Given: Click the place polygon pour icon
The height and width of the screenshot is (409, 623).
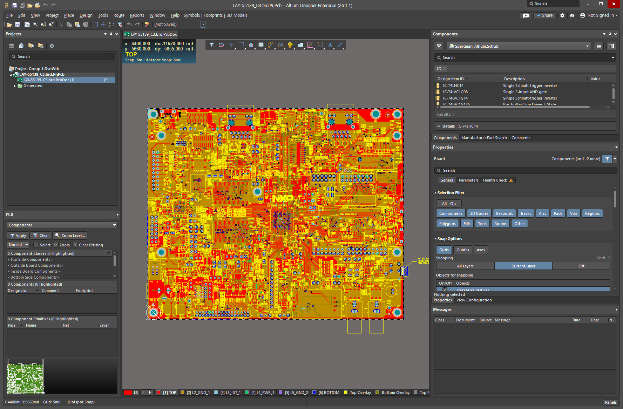Looking at the screenshot, I should click(300, 45).
